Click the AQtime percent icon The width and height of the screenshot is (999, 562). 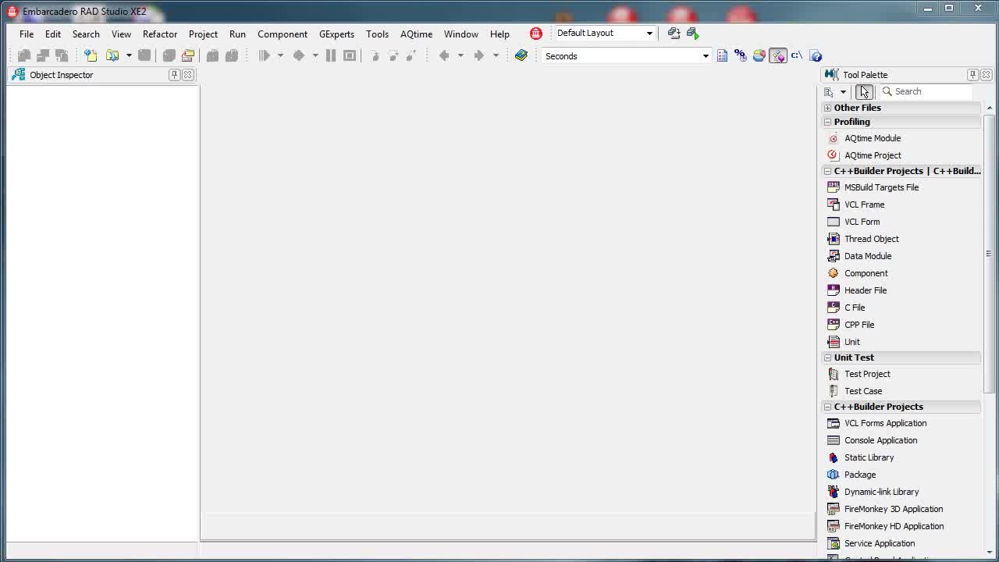pos(741,55)
